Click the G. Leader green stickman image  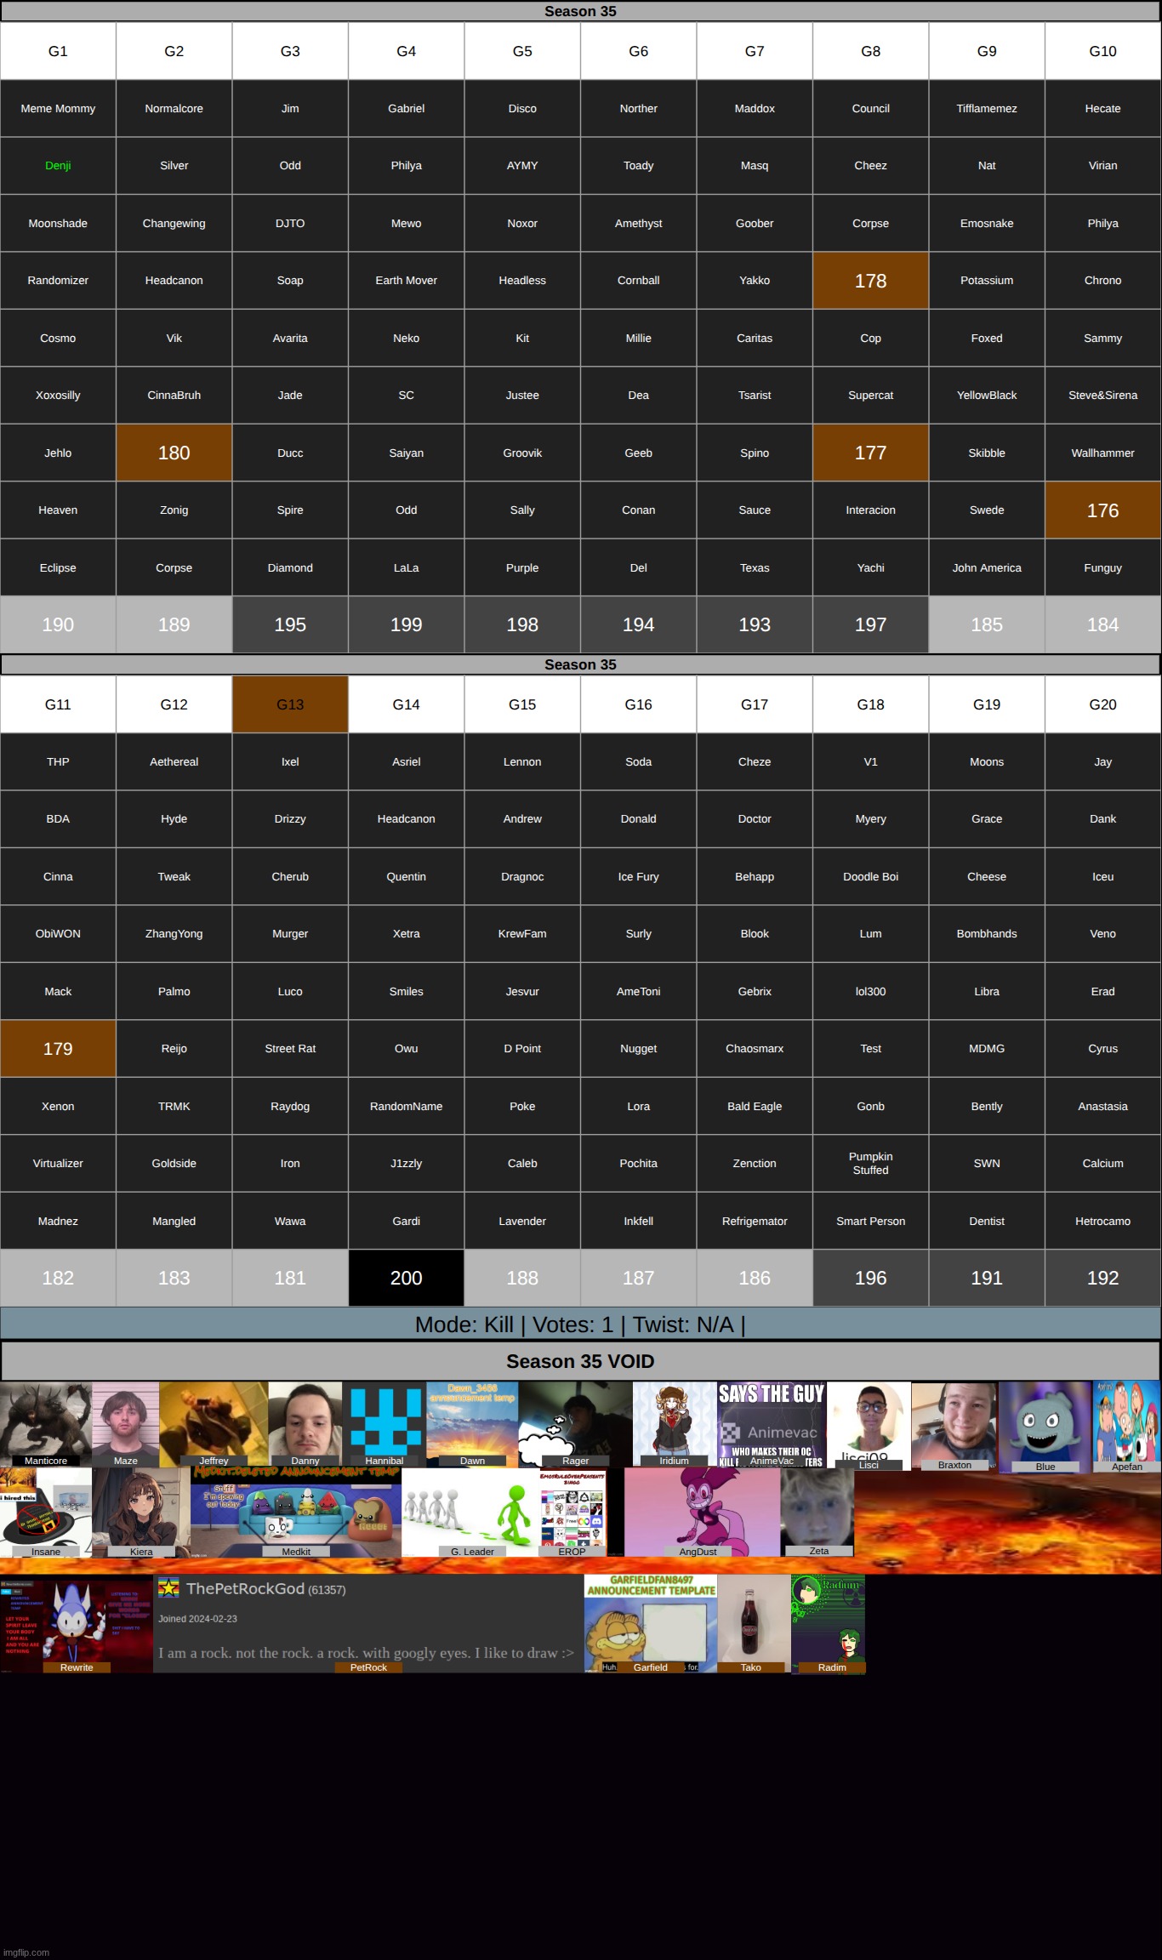[470, 1511]
